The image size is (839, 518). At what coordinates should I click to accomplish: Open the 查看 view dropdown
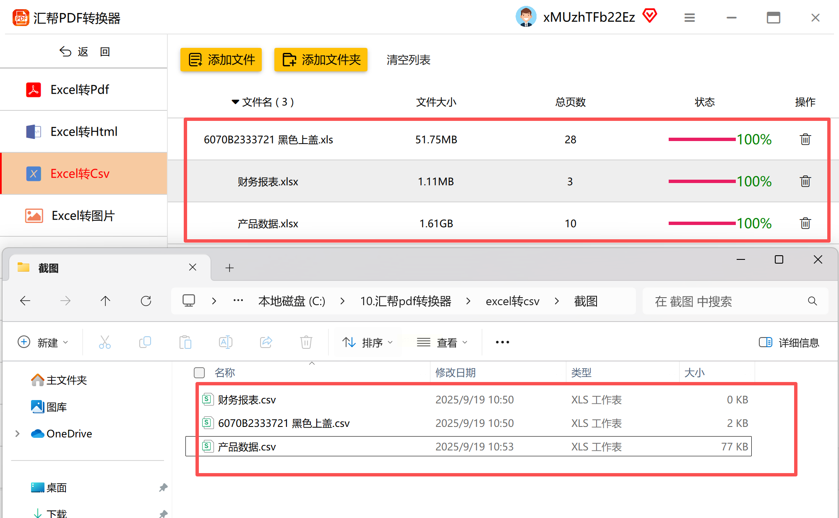click(x=442, y=343)
